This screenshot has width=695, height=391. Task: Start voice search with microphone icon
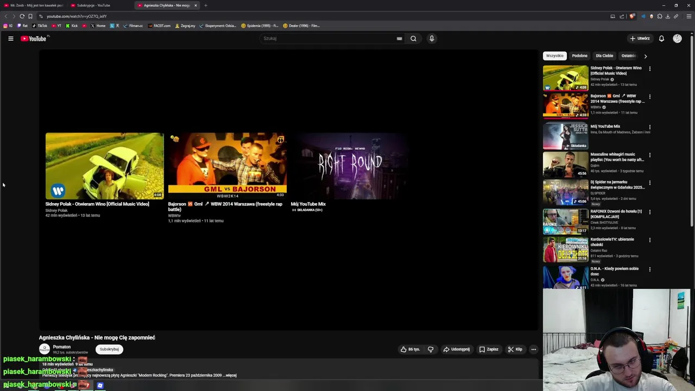[432, 39]
